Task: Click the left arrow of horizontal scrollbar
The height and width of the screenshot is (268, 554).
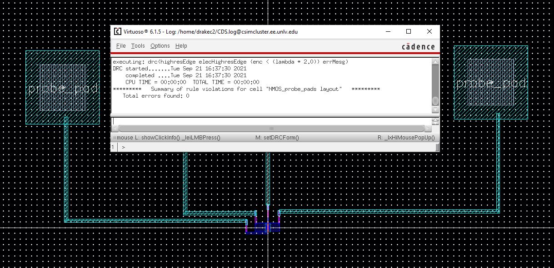Action: coord(115,129)
